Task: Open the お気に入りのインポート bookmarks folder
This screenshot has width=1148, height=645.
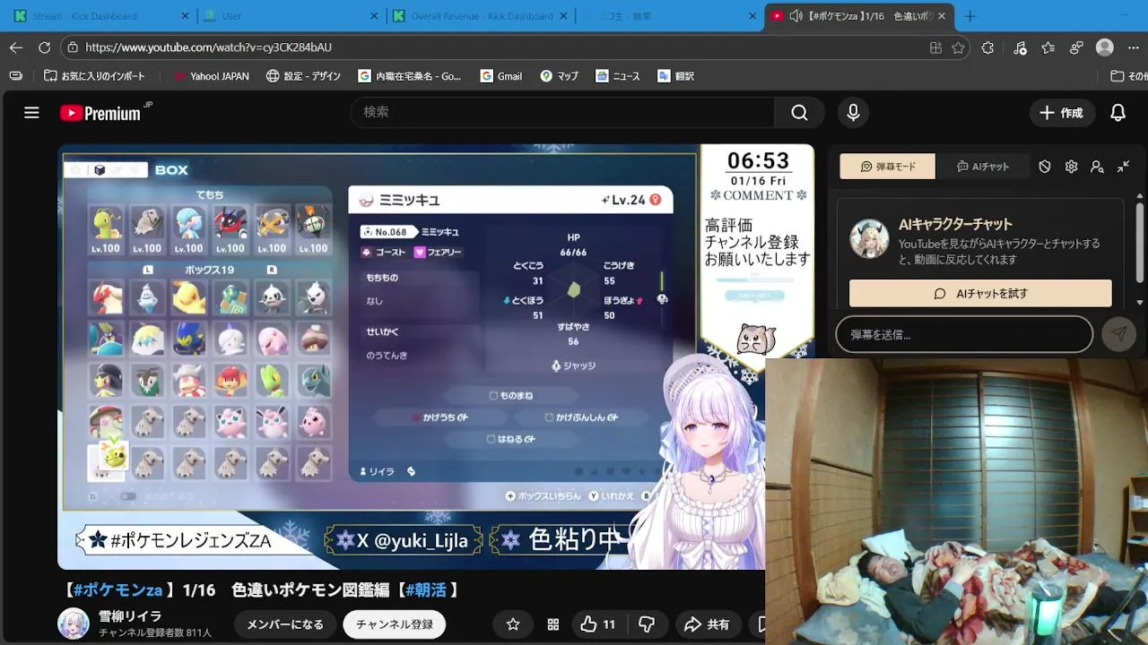Action: [95, 76]
